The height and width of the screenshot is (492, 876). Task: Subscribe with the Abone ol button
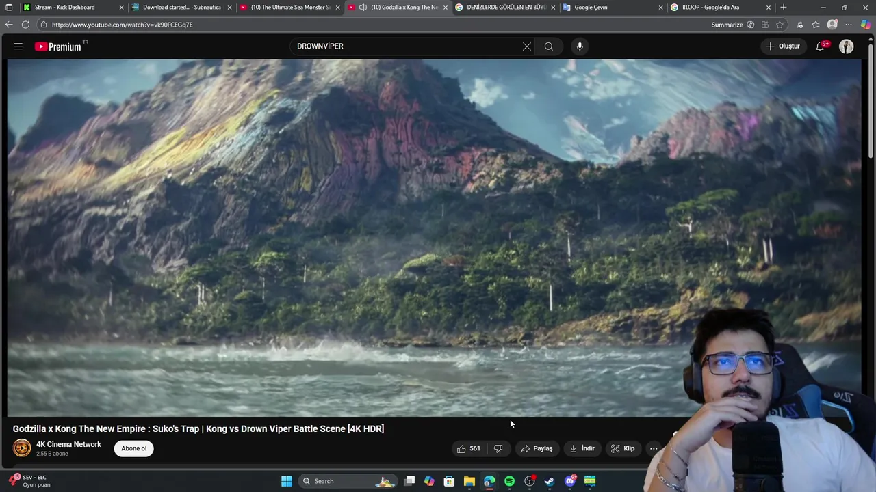[x=134, y=448]
